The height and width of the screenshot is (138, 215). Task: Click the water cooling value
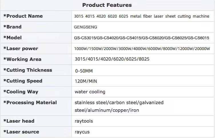coord(90,92)
